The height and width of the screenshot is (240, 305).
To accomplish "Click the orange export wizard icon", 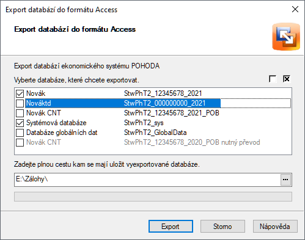I will coord(286,37).
